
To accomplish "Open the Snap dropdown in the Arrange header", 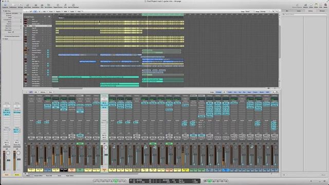I will [250, 11].
